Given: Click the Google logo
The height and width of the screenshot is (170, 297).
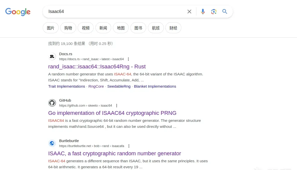Looking at the screenshot, I should click(18, 12).
